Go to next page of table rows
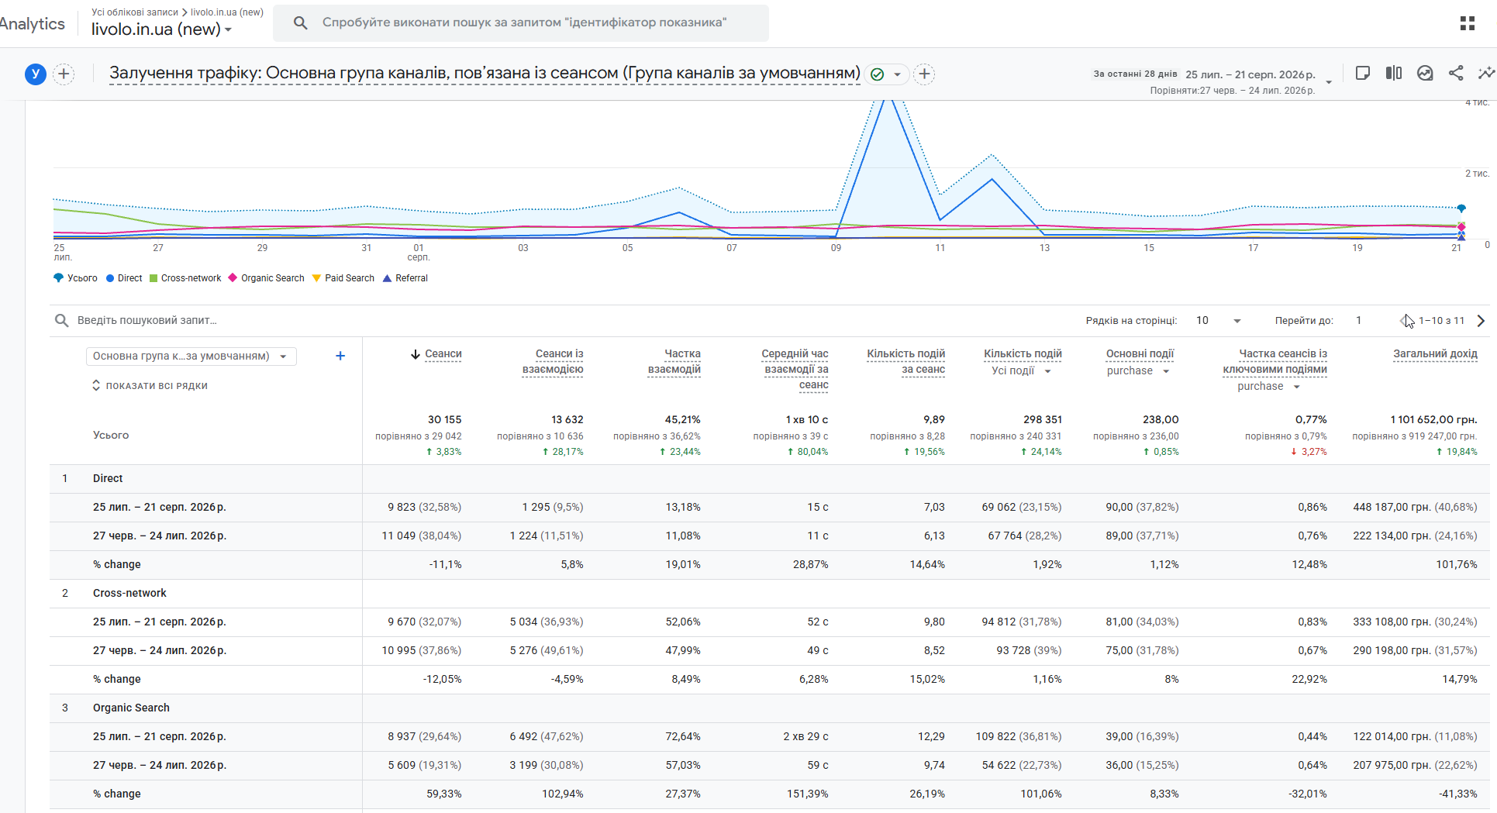Viewport: 1497px width, 813px height. [1481, 321]
